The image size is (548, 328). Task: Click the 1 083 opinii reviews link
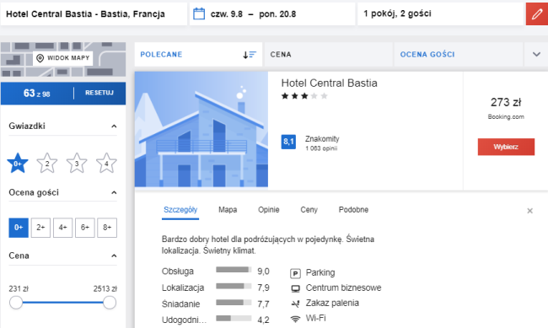[321, 148]
